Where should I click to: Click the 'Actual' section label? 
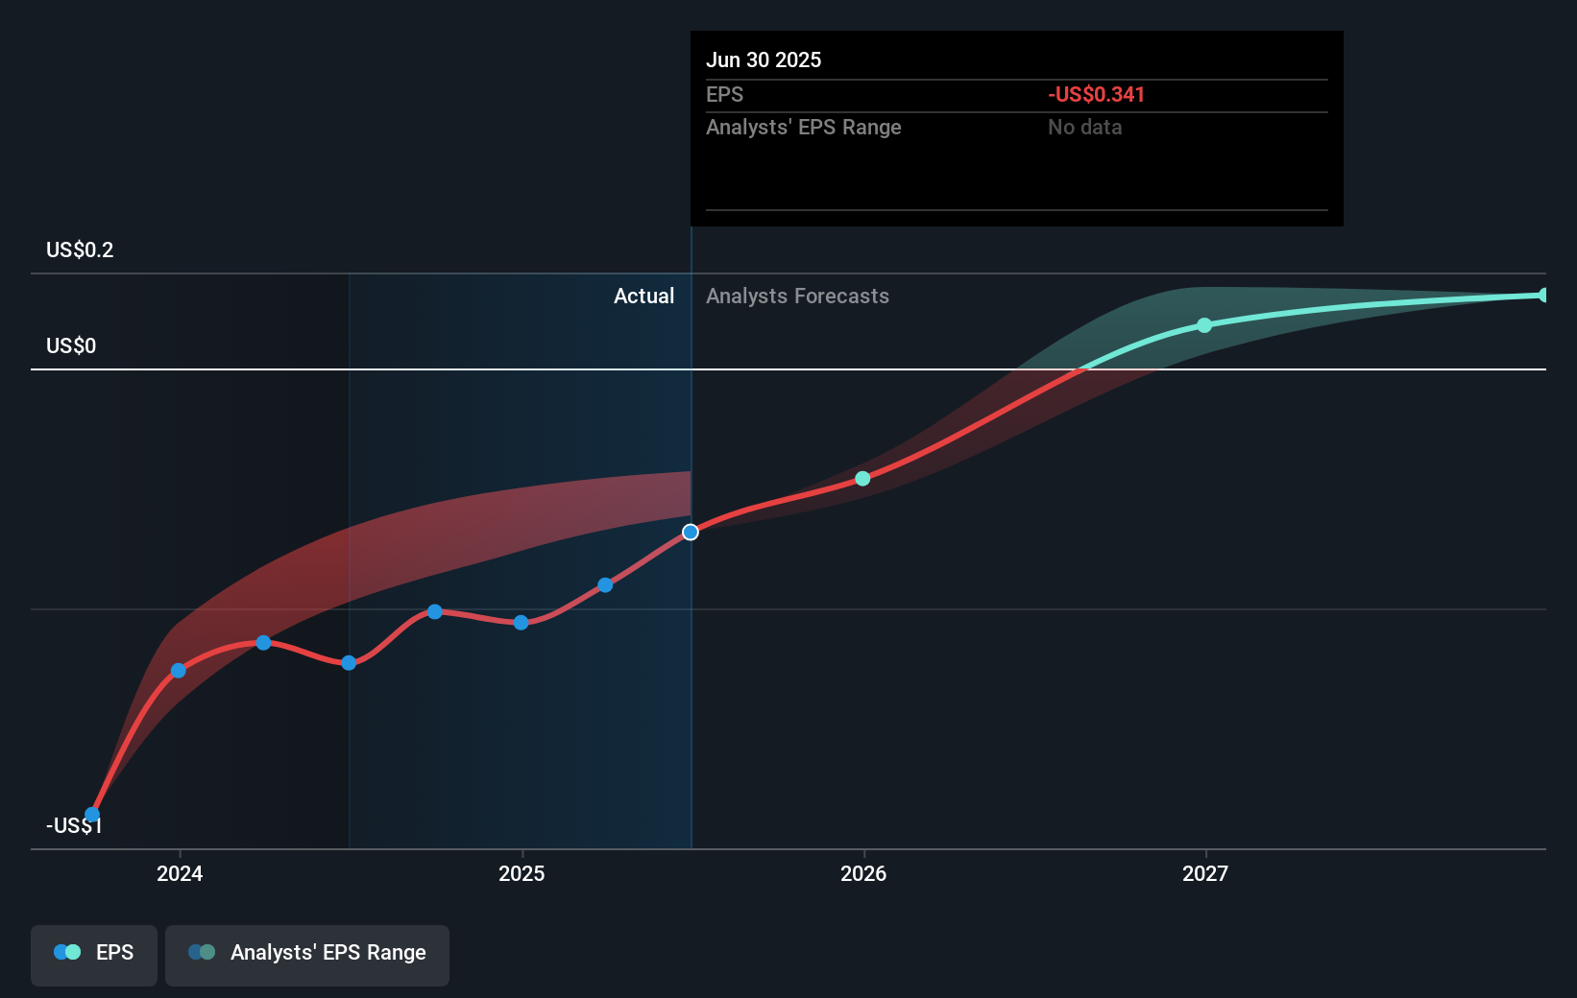pos(643,297)
